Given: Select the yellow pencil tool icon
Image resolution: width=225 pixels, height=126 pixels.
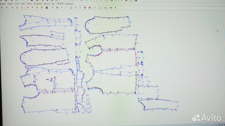Looking at the screenshot, I should coord(52,7).
